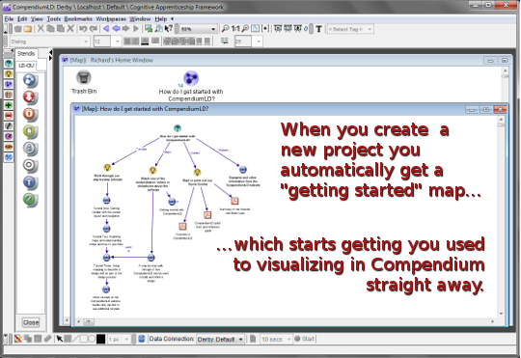
Task: Click the vertical scrollbar of Richard's Home Window
Action: [506, 85]
